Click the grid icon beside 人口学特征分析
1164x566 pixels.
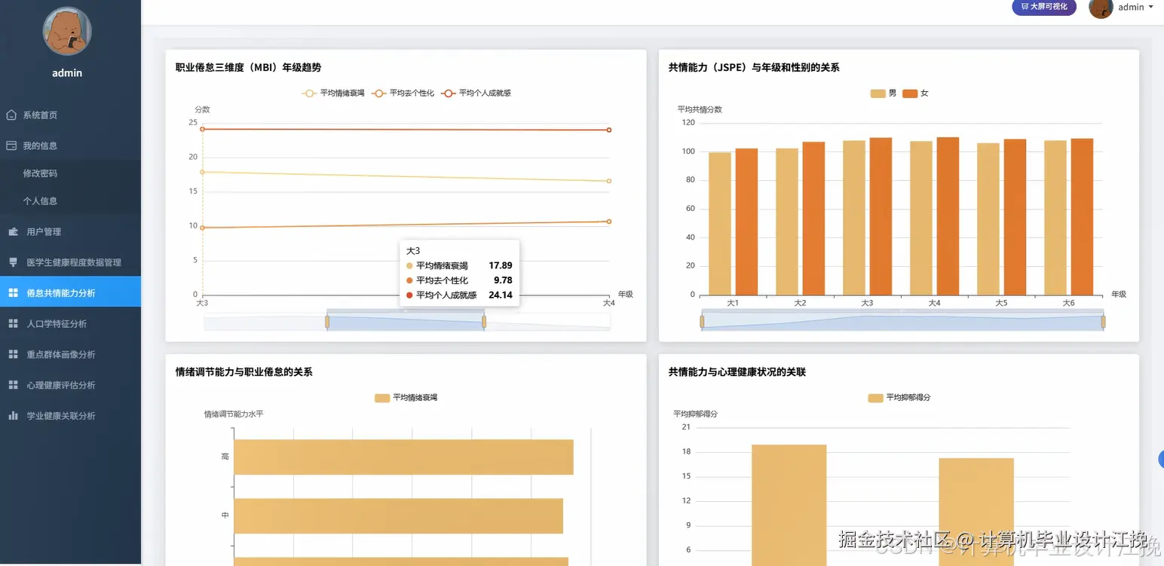click(x=13, y=323)
